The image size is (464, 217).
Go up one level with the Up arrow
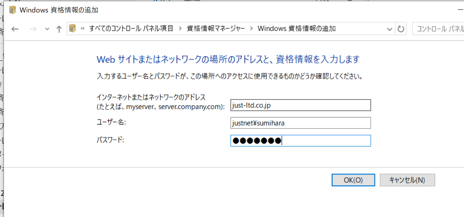(59, 29)
